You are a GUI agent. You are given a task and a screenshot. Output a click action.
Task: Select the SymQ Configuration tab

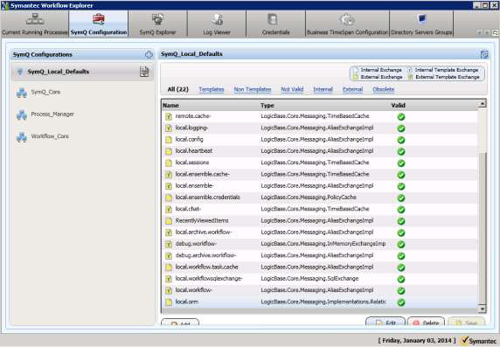[99, 24]
